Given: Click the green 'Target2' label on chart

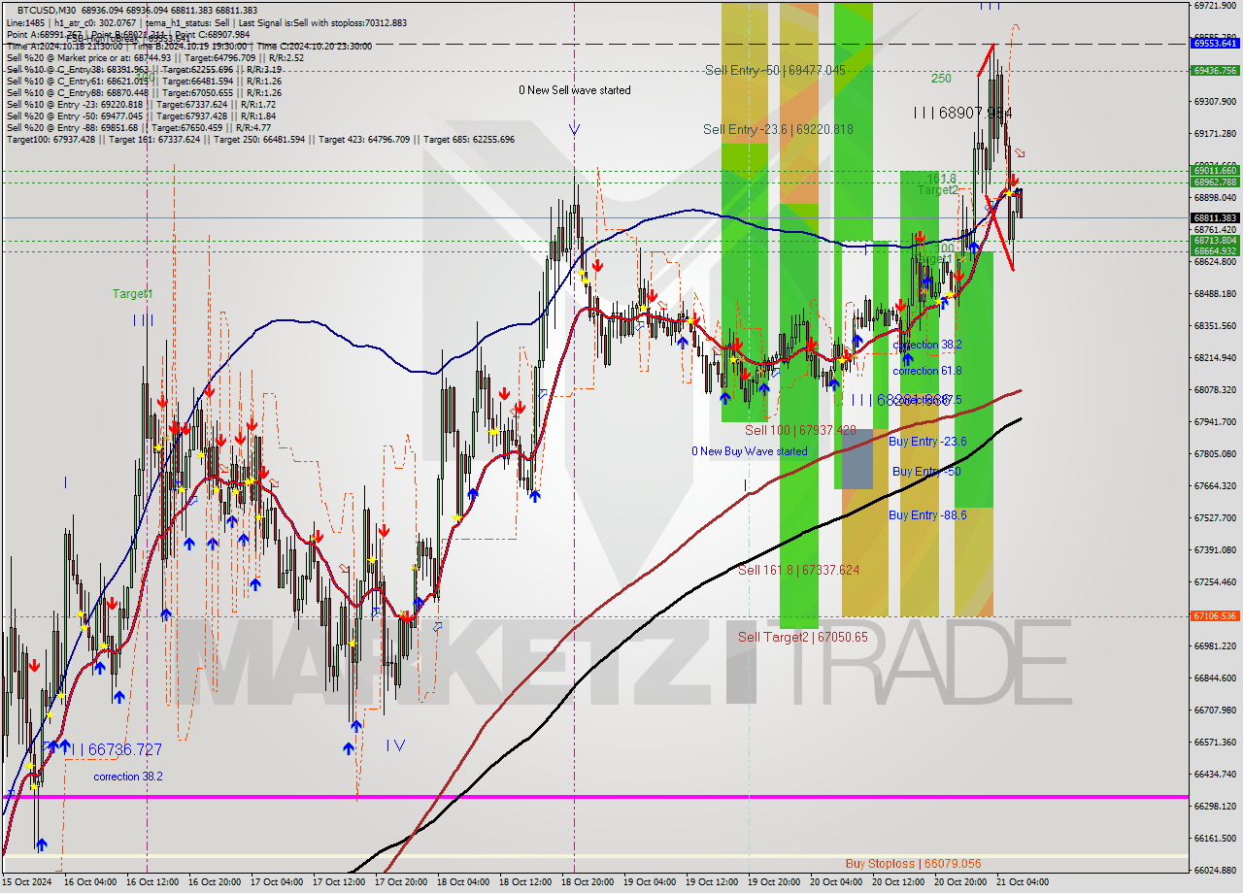Looking at the screenshot, I should [938, 190].
